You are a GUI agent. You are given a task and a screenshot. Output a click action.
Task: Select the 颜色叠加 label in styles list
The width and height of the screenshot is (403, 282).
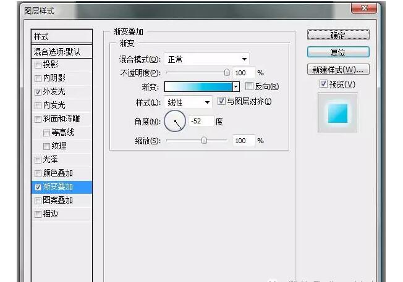click(58, 173)
